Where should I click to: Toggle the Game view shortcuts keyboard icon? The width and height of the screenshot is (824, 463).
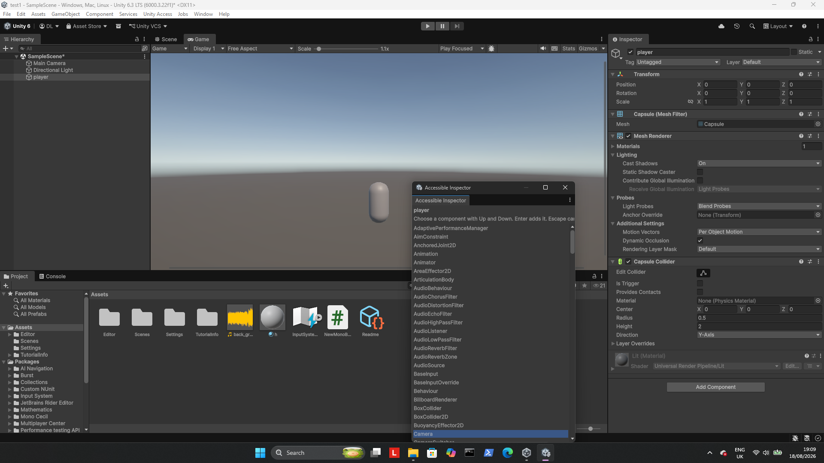[x=554, y=48]
